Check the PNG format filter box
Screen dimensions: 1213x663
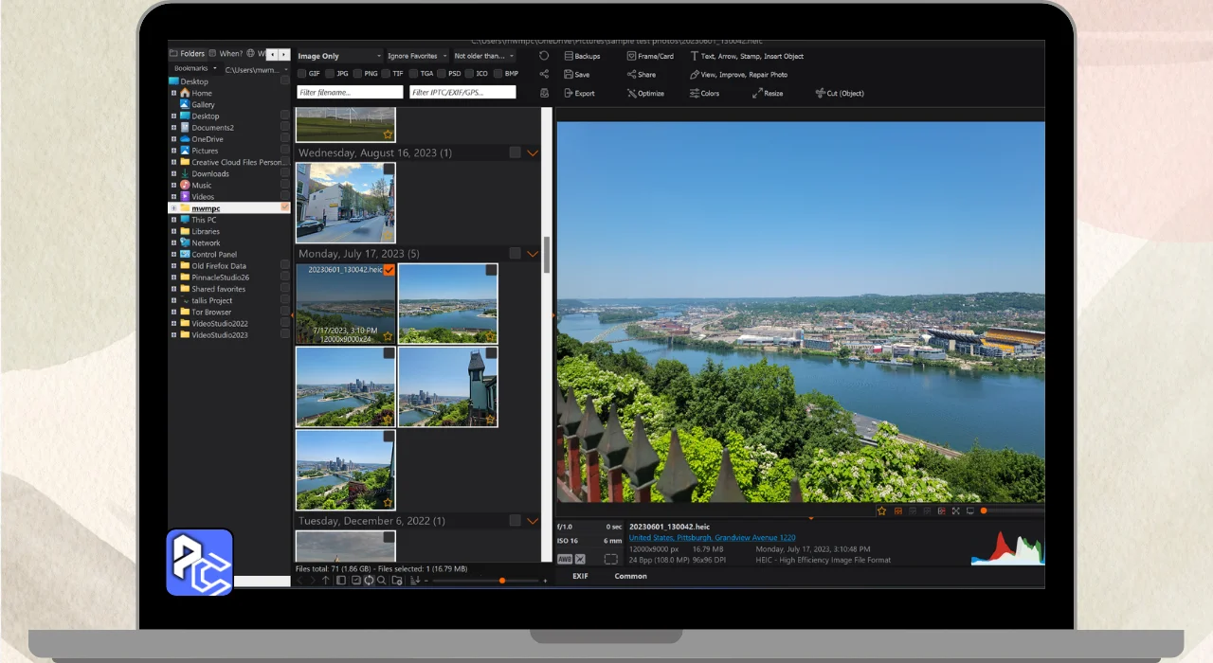(x=357, y=74)
